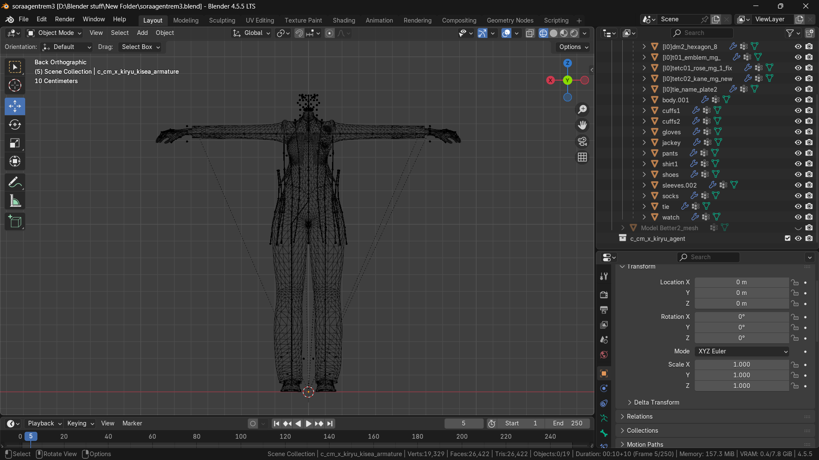Toggle camera view in viewport

(582, 141)
